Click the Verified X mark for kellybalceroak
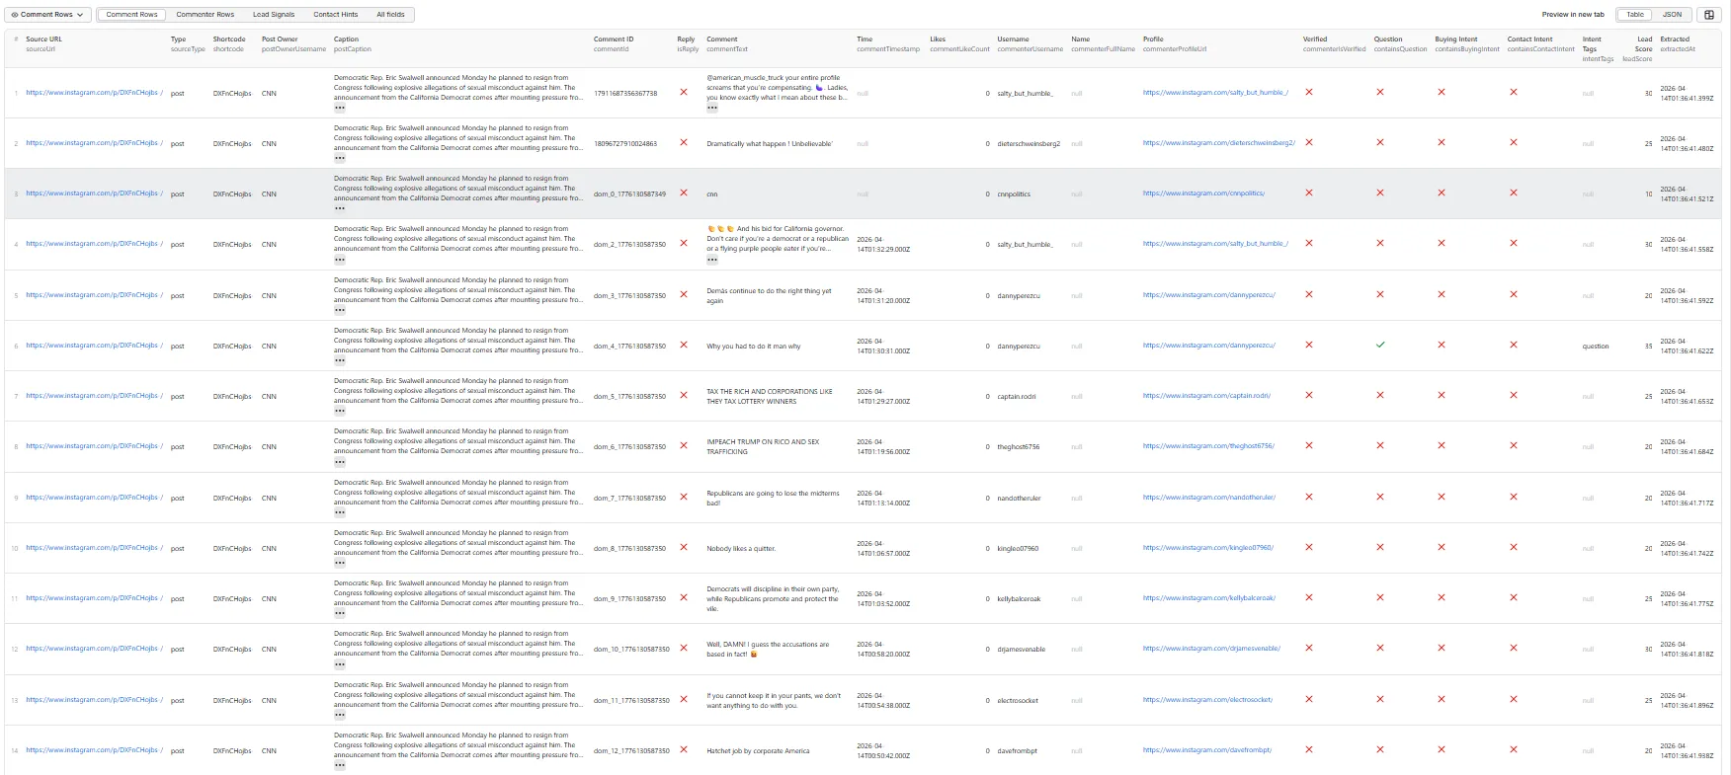This screenshot has width=1731, height=775. [1309, 597]
